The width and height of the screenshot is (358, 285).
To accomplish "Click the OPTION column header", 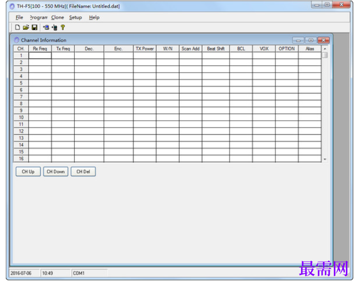I will point(287,48).
